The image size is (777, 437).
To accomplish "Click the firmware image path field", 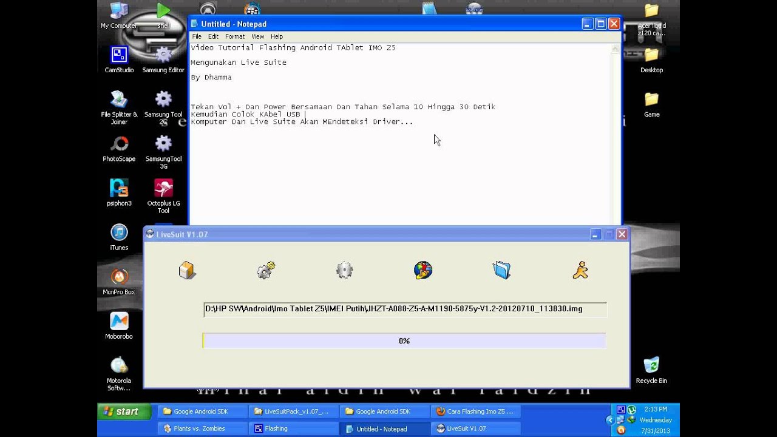I will (405, 309).
